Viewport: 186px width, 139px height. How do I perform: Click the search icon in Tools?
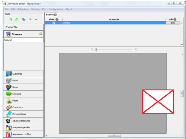(x=24, y=19)
